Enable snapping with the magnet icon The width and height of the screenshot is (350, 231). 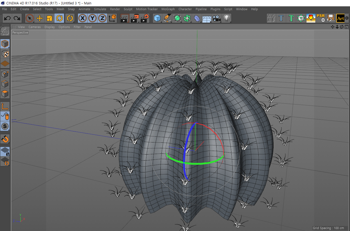(5, 139)
